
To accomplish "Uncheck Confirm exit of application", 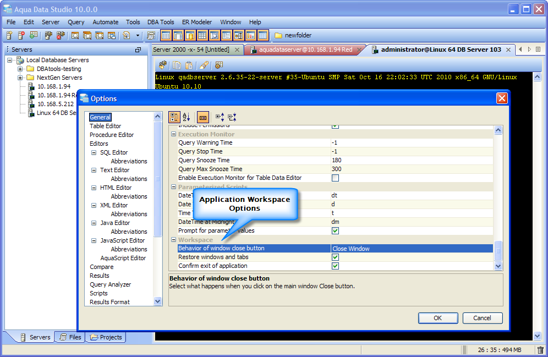I will (x=335, y=266).
